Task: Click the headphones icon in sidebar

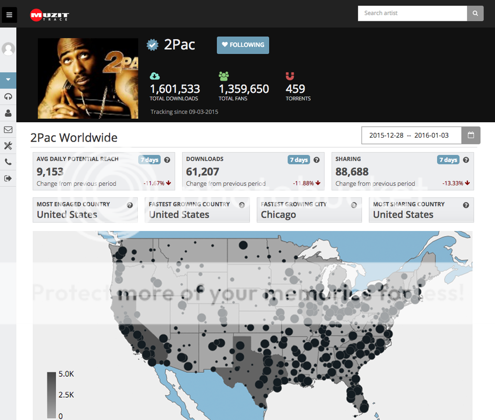Action: pos(8,97)
